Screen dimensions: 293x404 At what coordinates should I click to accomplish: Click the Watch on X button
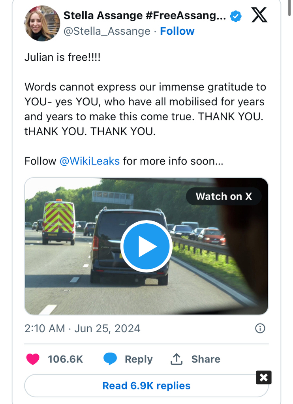coord(224,196)
